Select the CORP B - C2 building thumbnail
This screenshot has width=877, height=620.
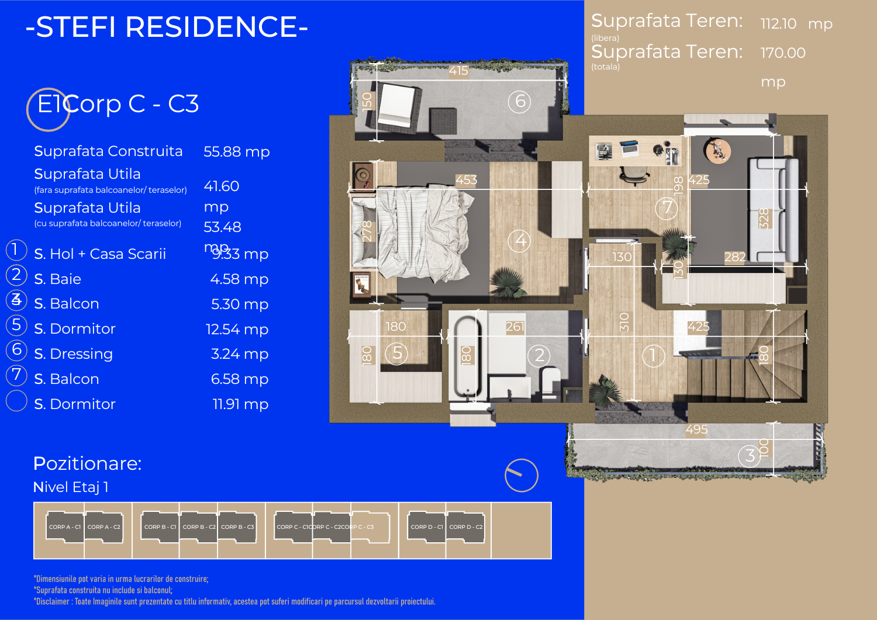199,527
